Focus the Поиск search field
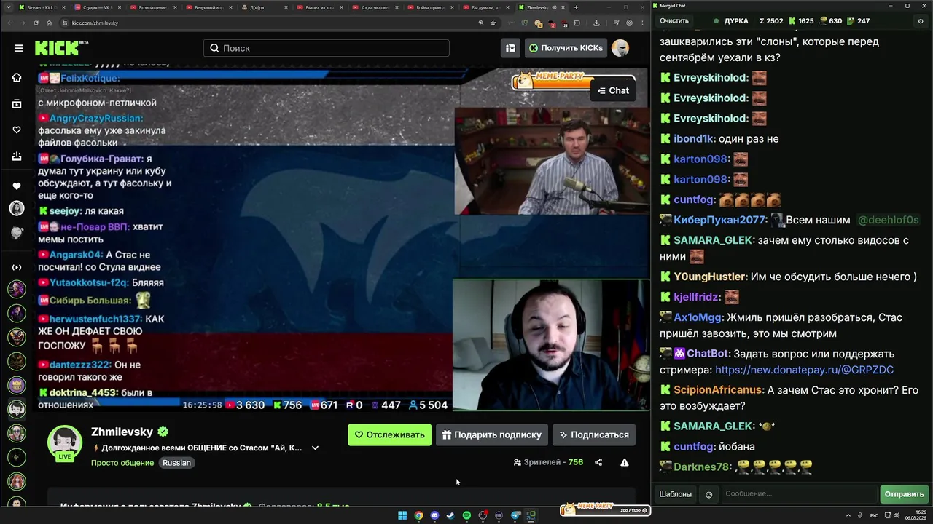Image resolution: width=933 pixels, height=524 pixels. [327, 48]
